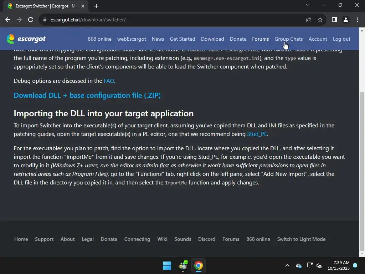
Task: Click the Escargot logo in the site header
Action: 26,39
